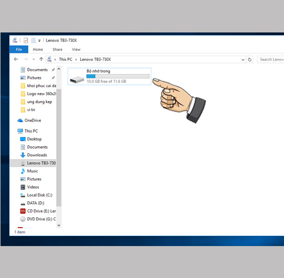The height and width of the screenshot is (278, 284).
Task: Click the 10.0 GB free of 11.6 GB text
Action: click(x=106, y=81)
